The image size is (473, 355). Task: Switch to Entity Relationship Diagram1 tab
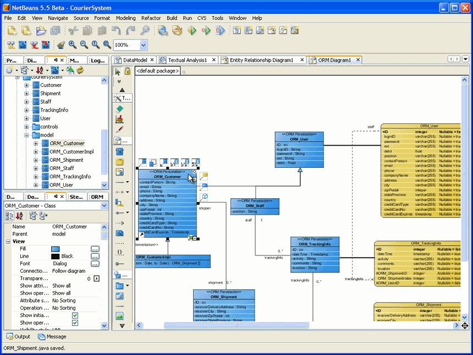pyautogui.click(x=262, y=60)
